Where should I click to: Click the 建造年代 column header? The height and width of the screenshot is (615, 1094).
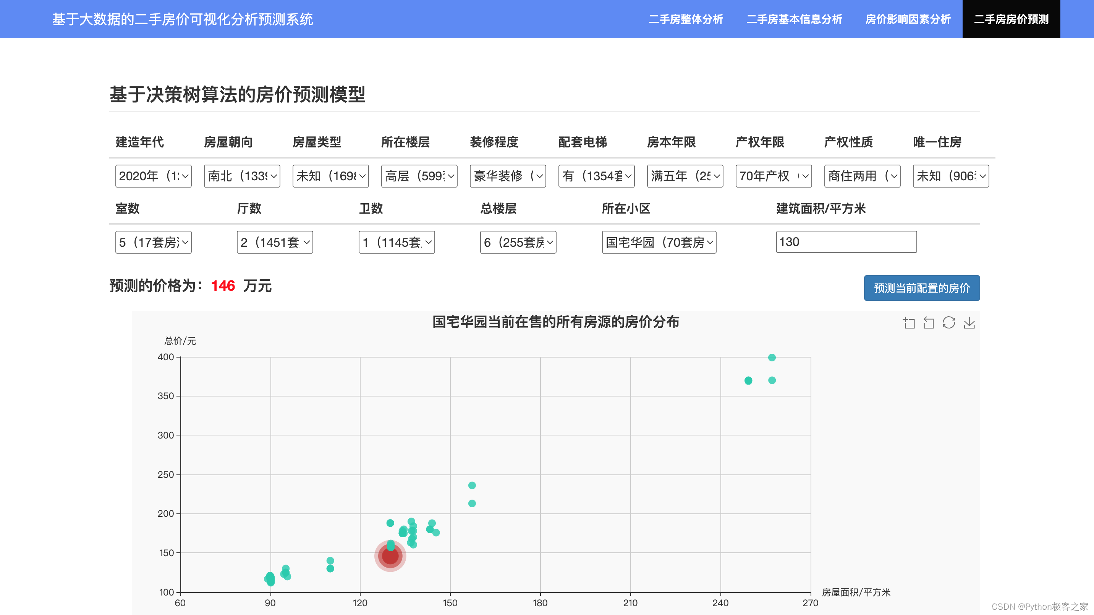click(x=140, y=142)
